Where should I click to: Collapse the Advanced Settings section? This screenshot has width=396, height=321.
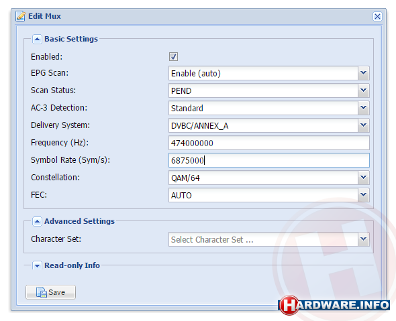[37, 221]
